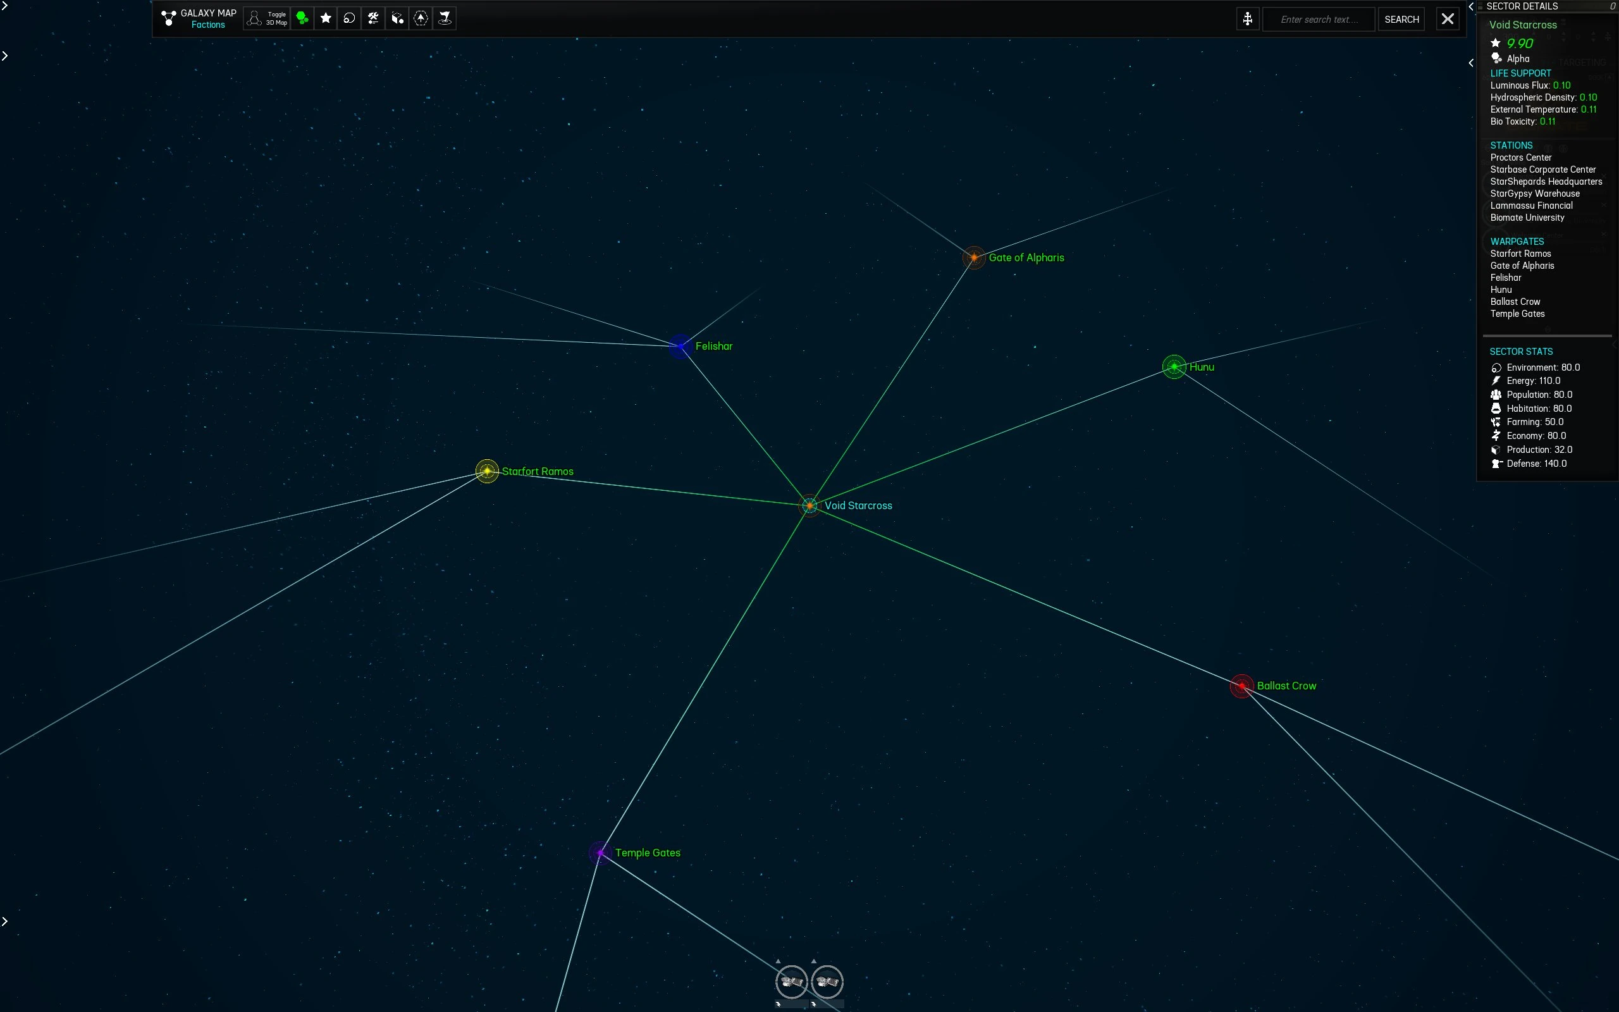Click the hexagon up-arrow filter icon
The width and height of the screenshot is (1619, 1012).
click(421, 18)
